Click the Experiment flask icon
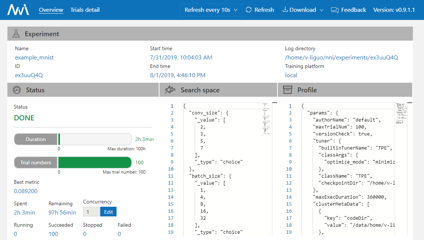 [16, 34]
